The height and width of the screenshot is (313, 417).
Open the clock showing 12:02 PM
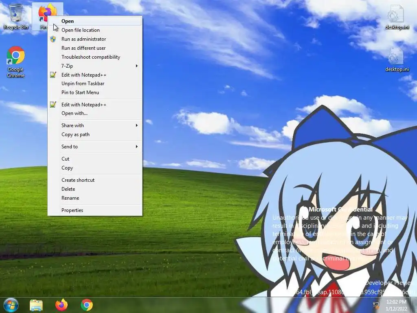[x=396, y=305]
